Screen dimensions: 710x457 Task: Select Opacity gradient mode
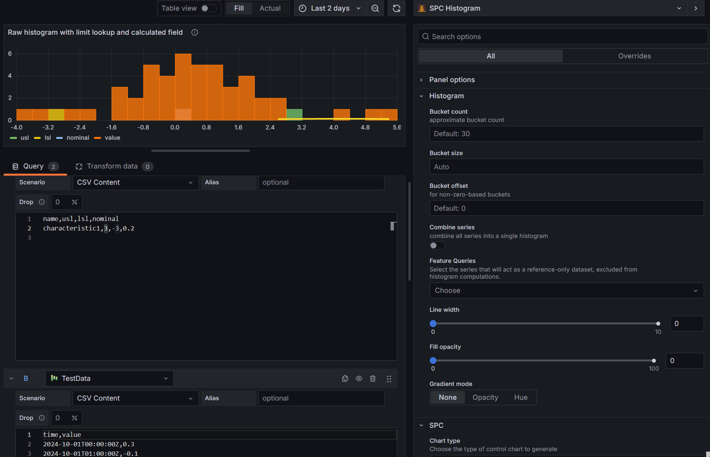click(485, 397)
